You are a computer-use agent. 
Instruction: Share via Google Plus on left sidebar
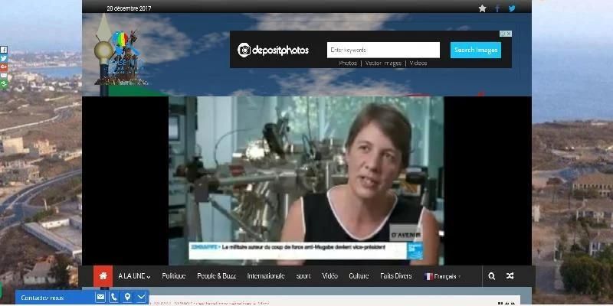coord(4,67)
